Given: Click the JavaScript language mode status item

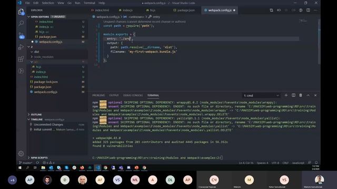Looking at the screenshot, I should 298,163.
